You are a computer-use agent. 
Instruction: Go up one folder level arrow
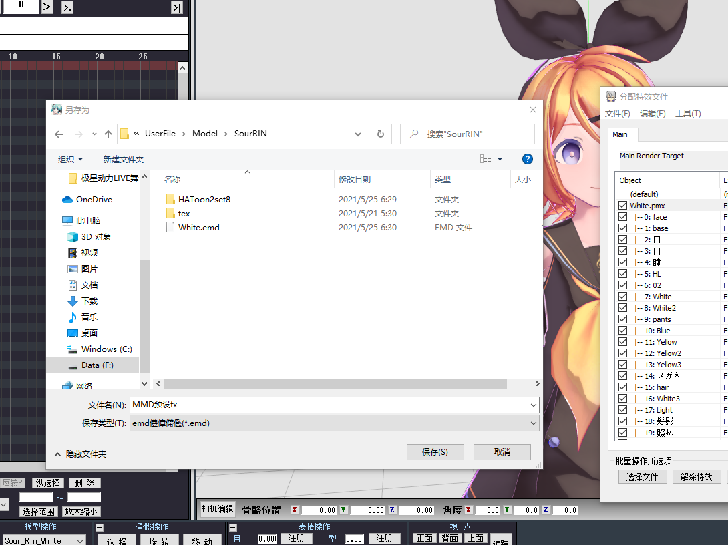point(108,134)
